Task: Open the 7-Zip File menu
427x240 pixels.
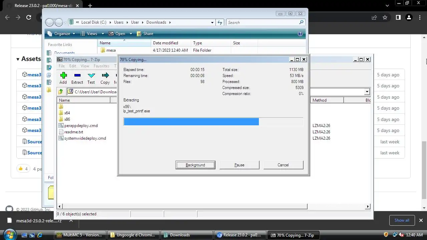Action: pyautogui.click(x=62, y=66)
